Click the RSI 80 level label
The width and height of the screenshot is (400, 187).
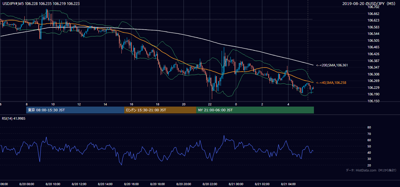tap(369, 127)
